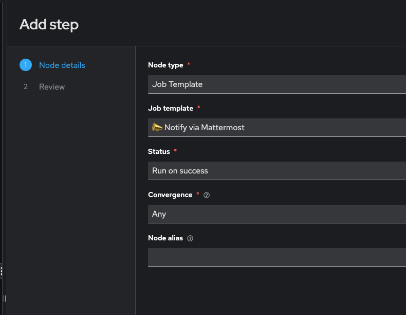
Task: Click the Job template field label
Action: click(x=171, y=108)
